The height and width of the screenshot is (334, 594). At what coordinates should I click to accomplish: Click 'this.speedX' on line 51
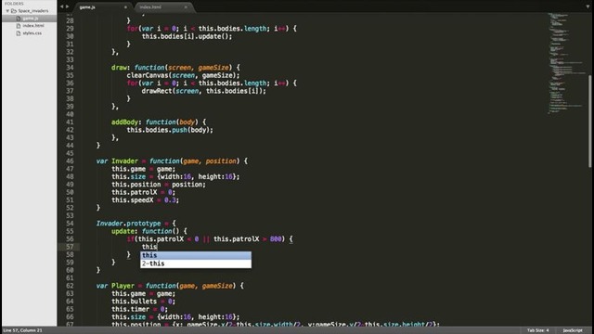(x=132, y=200)
